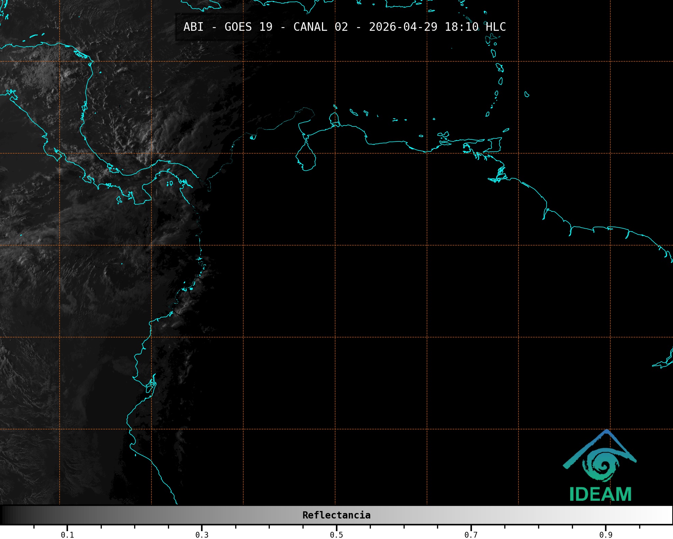Click the IDEAM green text wordmark
The width and height of the screenshot is (673, 539).
coord(600,494)
